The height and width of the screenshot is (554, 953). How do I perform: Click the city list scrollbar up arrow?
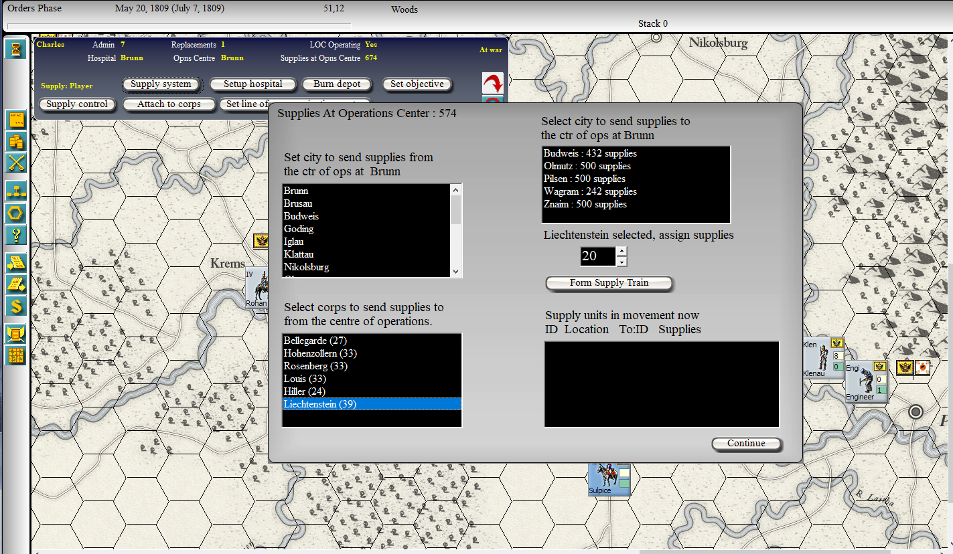pos(456,189)
